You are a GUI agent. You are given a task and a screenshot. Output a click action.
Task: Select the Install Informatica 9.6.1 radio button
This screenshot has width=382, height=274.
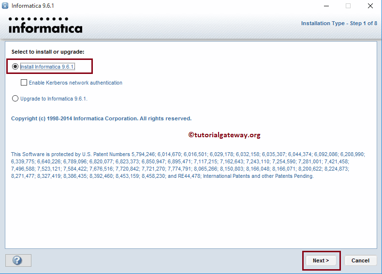click(15, 67)
